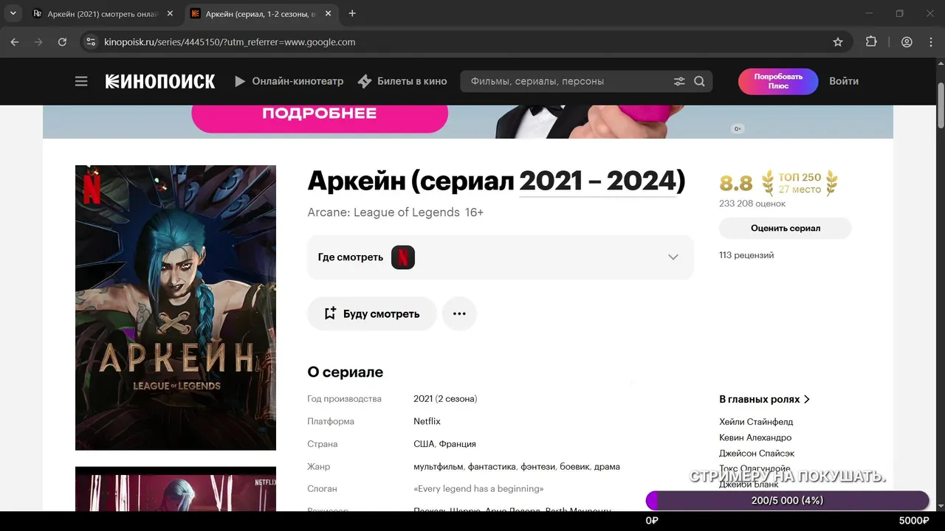The image size is (945, 531).
Task: Open the three-dots more options button
Action: [x=459, y=313]
